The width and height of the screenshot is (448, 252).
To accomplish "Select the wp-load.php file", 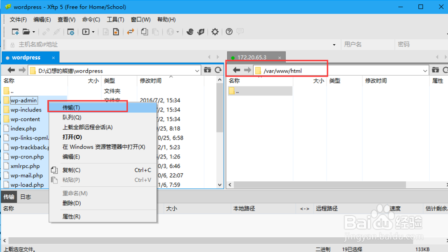I will (x=27, y=185).
